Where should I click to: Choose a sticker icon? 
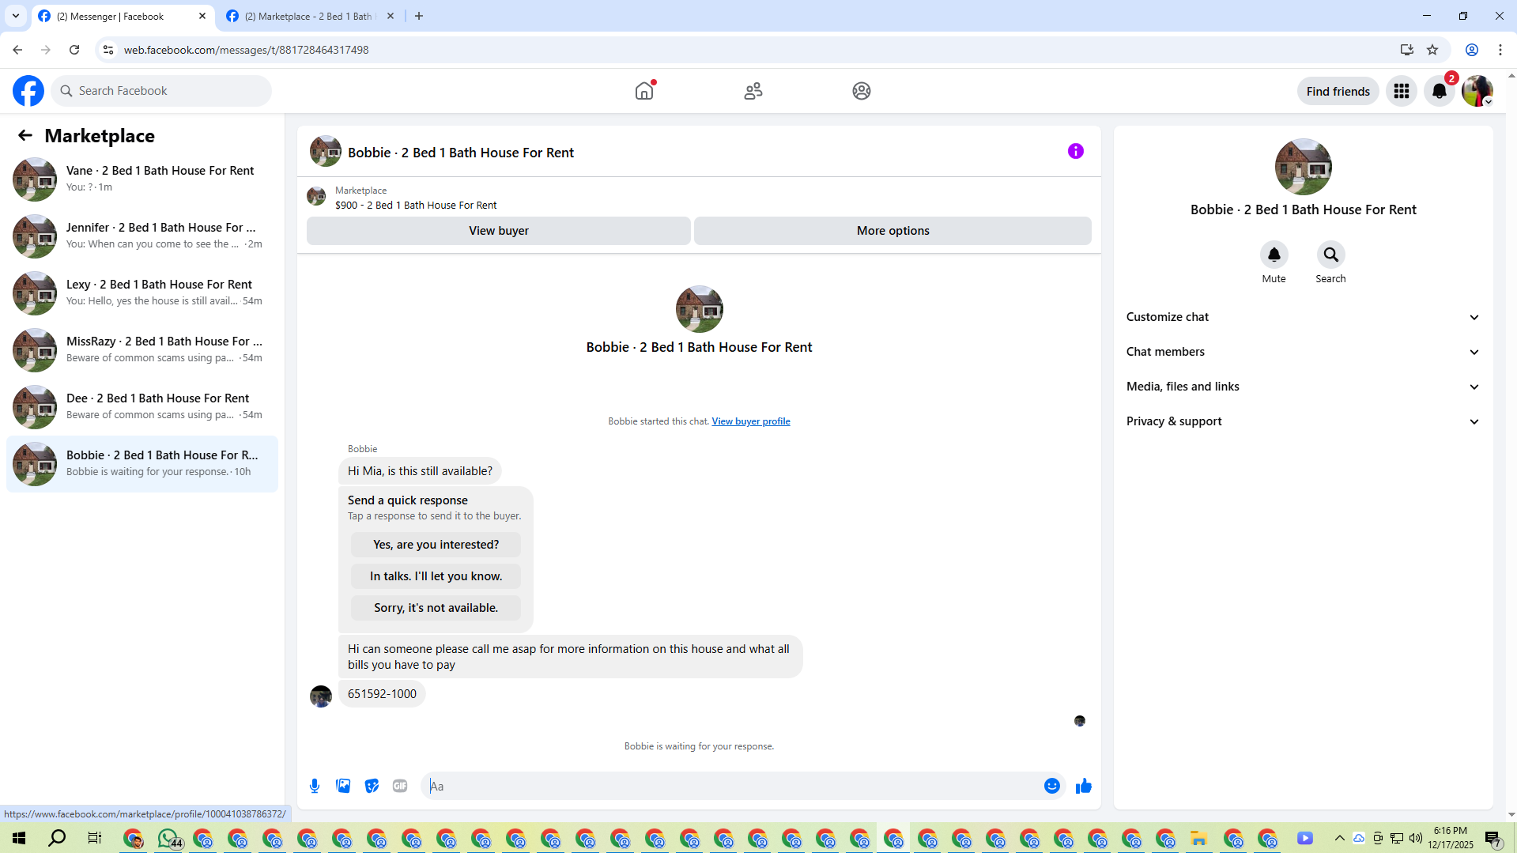[372, 786]
